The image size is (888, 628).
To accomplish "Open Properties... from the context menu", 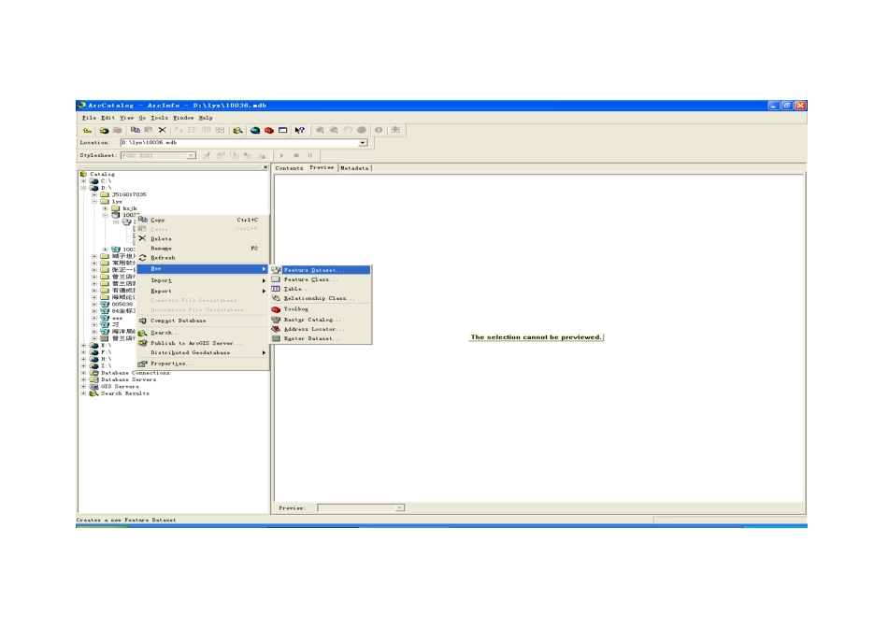I will [203, 364].
